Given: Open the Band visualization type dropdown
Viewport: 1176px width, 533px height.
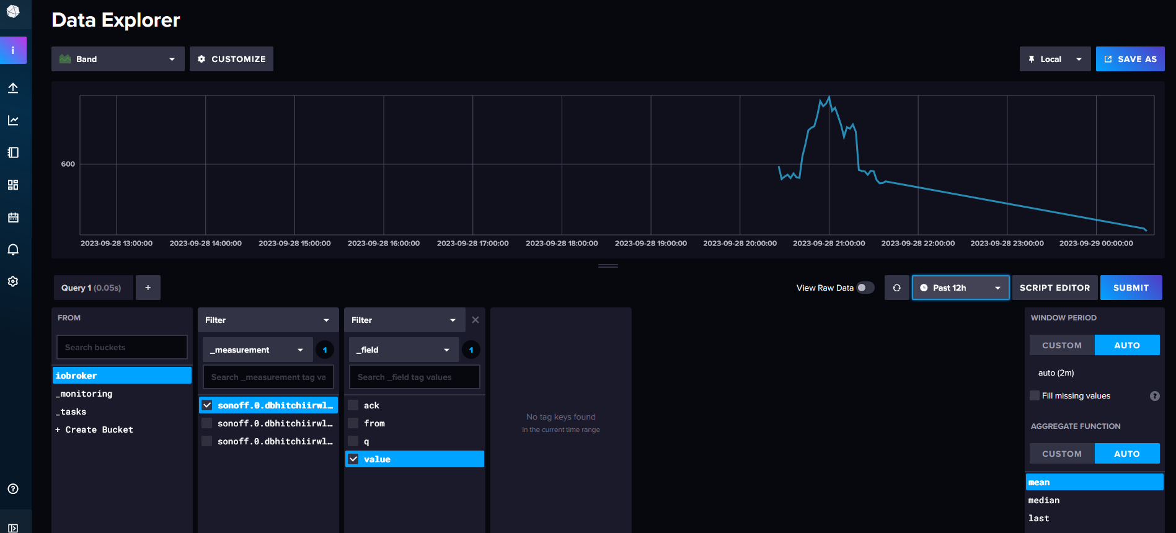Looking at the screenshot, I should pyautogui.click(x=118, y=59).
